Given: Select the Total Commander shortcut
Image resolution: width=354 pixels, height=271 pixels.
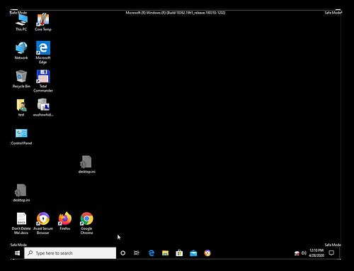Looking at the screenshot, I should tap(43, 81).
